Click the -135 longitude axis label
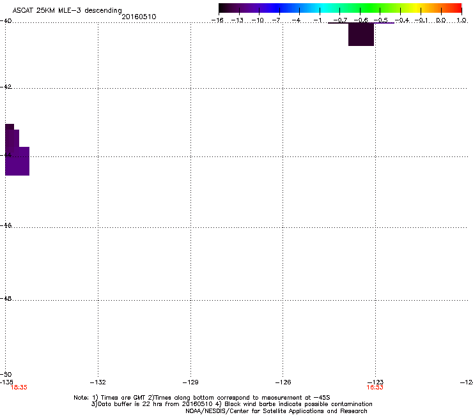The width and height of the screenshot is (473, 415). pos(6,382)
